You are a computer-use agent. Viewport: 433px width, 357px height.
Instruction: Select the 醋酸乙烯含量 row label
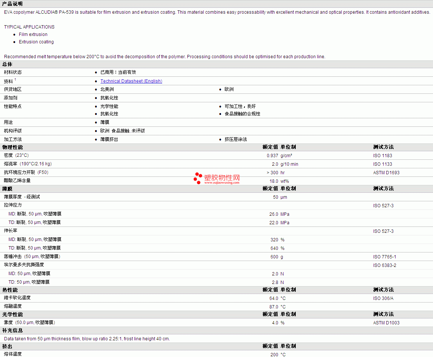[x=17, y=181]
